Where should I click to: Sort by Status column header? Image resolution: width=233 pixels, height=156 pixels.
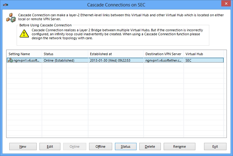coord(65,54)
